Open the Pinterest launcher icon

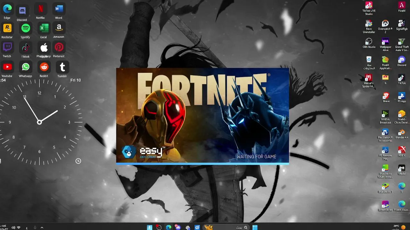[x=59, y=47]
